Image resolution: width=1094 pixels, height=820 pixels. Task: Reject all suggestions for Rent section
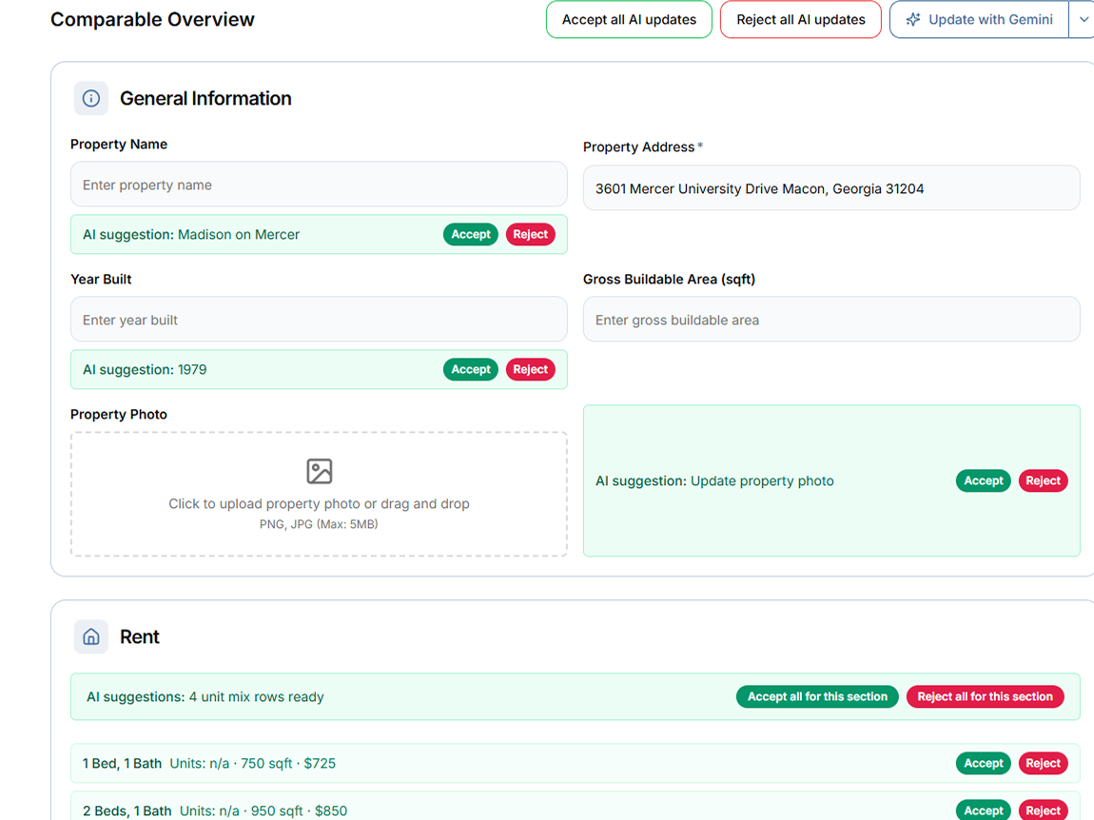pos(985,696)
